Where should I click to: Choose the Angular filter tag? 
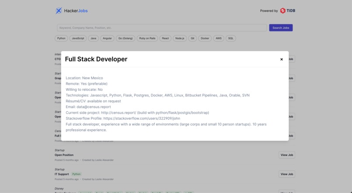(x=107, y=38)
